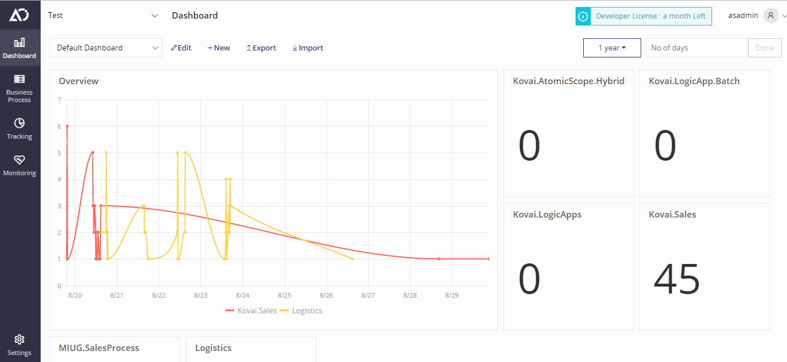Image resolution: width=787 pixels, height=362 pixels.
Task: Click the 8/23 axis label
Action: tap(200, 295)
